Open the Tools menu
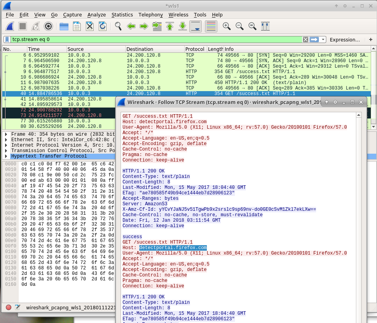The image size is (377, 323). click(x=200, y=15)
